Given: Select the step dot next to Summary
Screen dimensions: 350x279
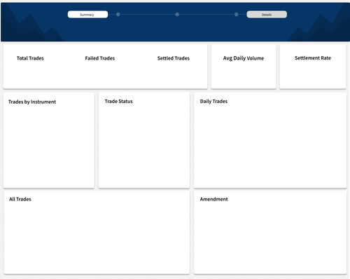Looking at the screenshot, I should coord(118,15).
